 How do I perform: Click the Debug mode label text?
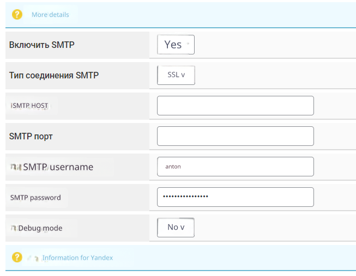[40, 228]
